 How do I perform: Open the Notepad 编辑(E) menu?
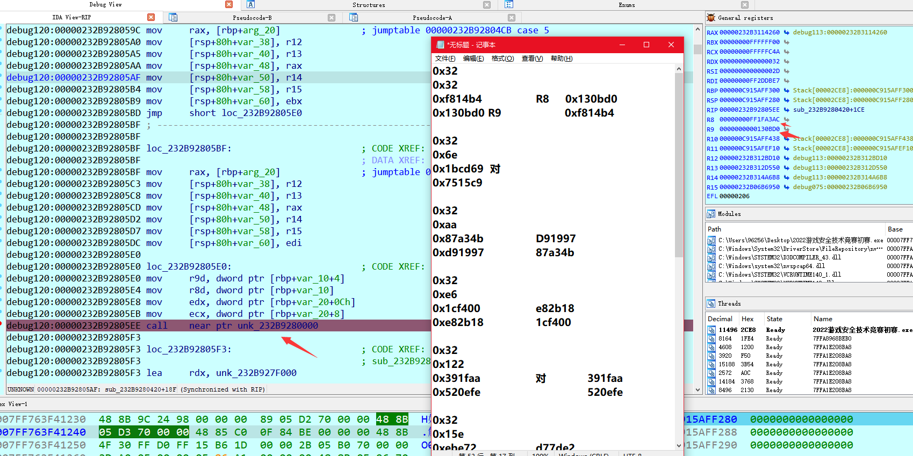473,59
